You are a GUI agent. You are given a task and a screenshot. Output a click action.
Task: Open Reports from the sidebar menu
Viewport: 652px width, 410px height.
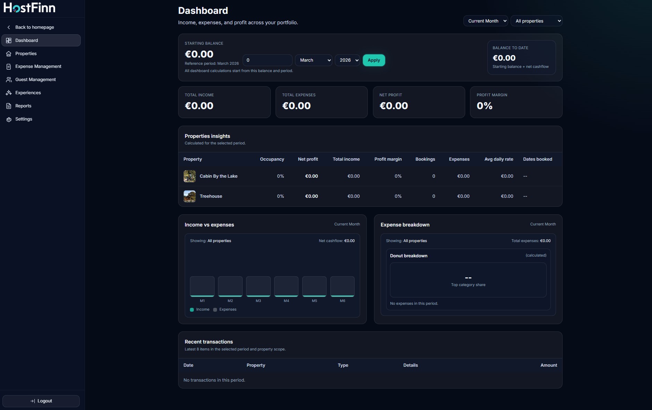23,106
